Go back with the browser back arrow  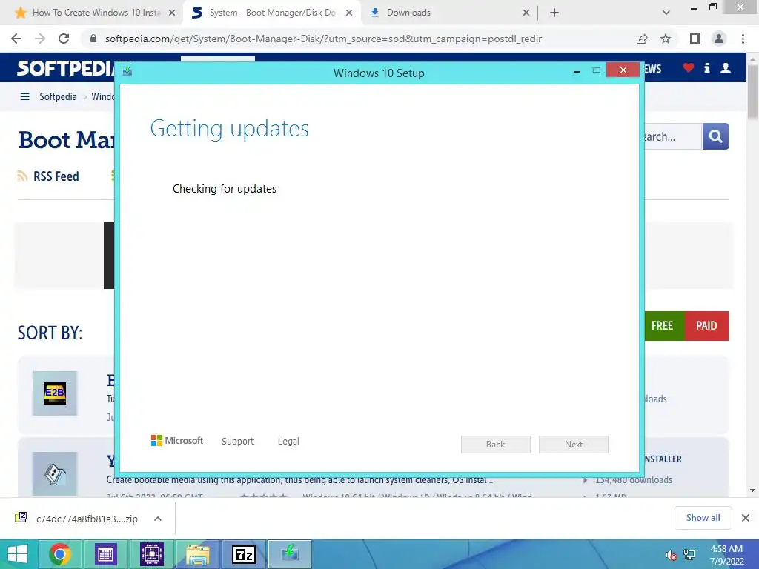pyautogui.click(x=16, y=39)
